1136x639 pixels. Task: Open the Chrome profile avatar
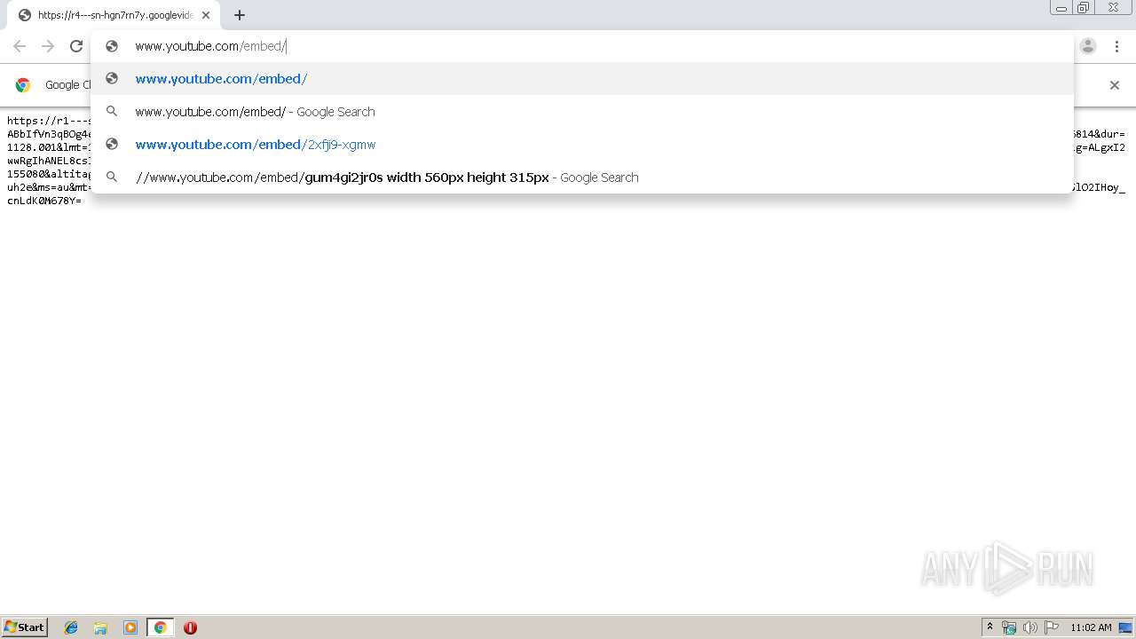1088,46
